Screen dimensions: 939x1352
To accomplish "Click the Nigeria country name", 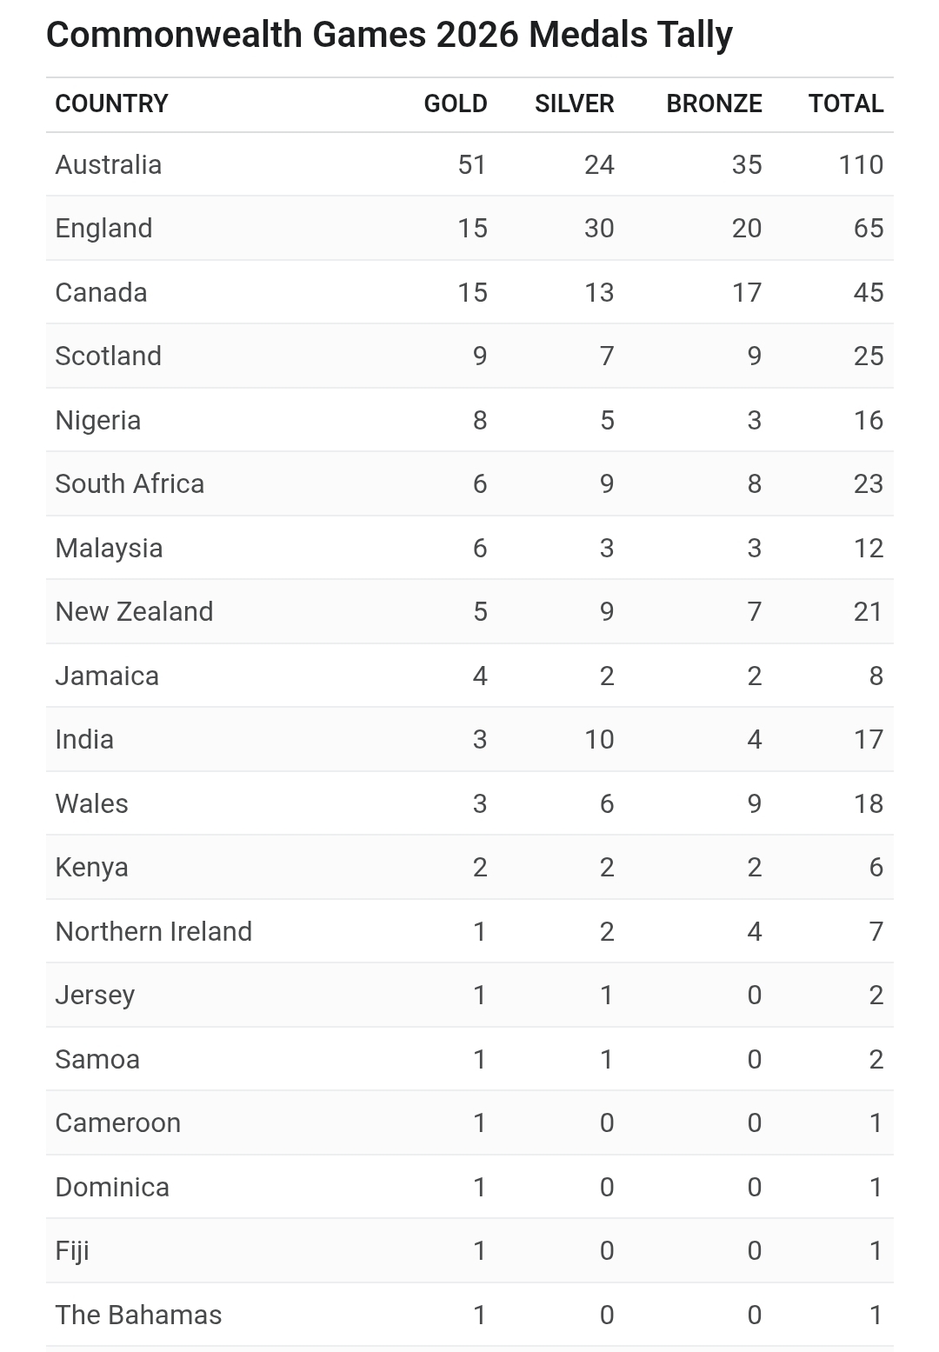I will (97, 420).
